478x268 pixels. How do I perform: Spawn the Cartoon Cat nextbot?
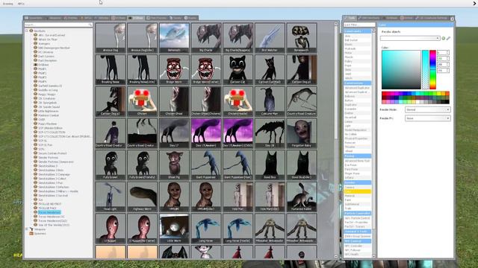tap(238, 69)
